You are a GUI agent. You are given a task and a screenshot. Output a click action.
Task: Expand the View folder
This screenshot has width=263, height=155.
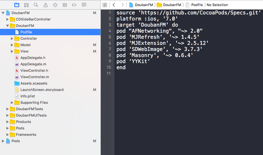(12, 51)
